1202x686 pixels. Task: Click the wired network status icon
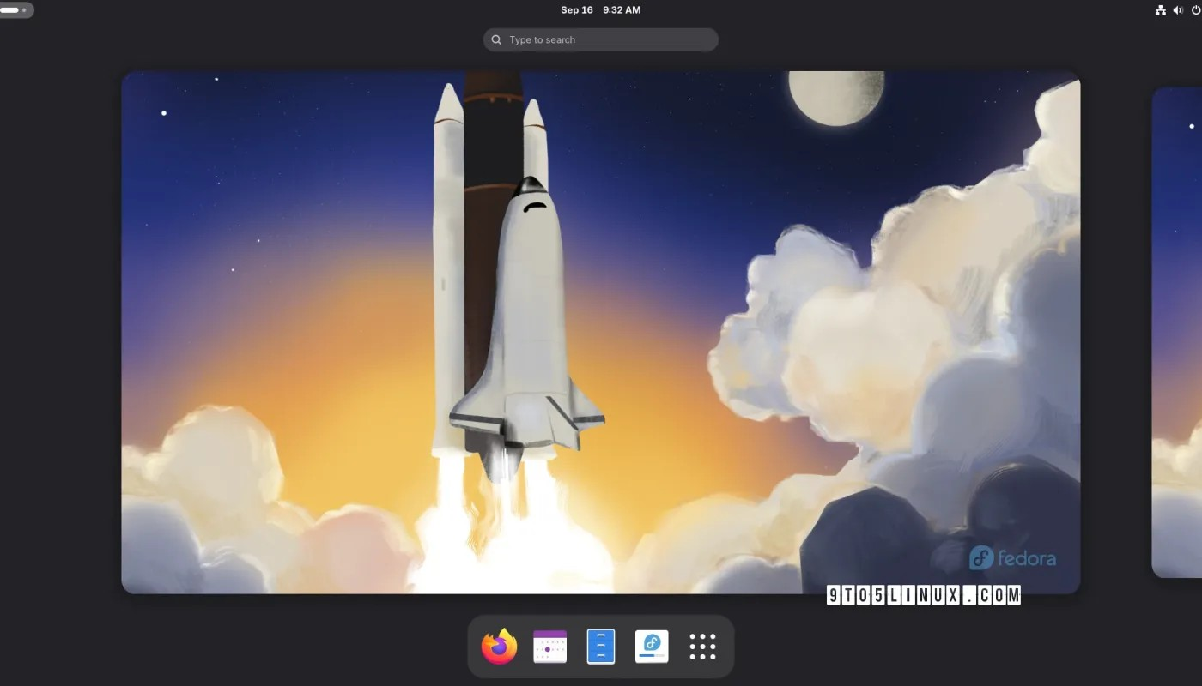(x=1160, y=9)
